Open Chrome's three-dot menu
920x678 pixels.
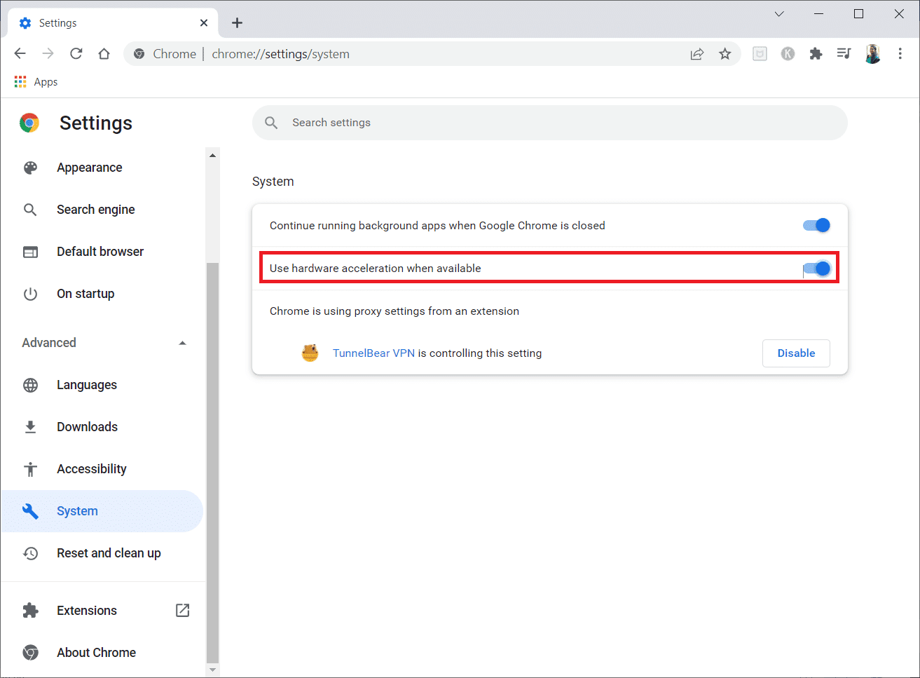(x=900, y=53)
